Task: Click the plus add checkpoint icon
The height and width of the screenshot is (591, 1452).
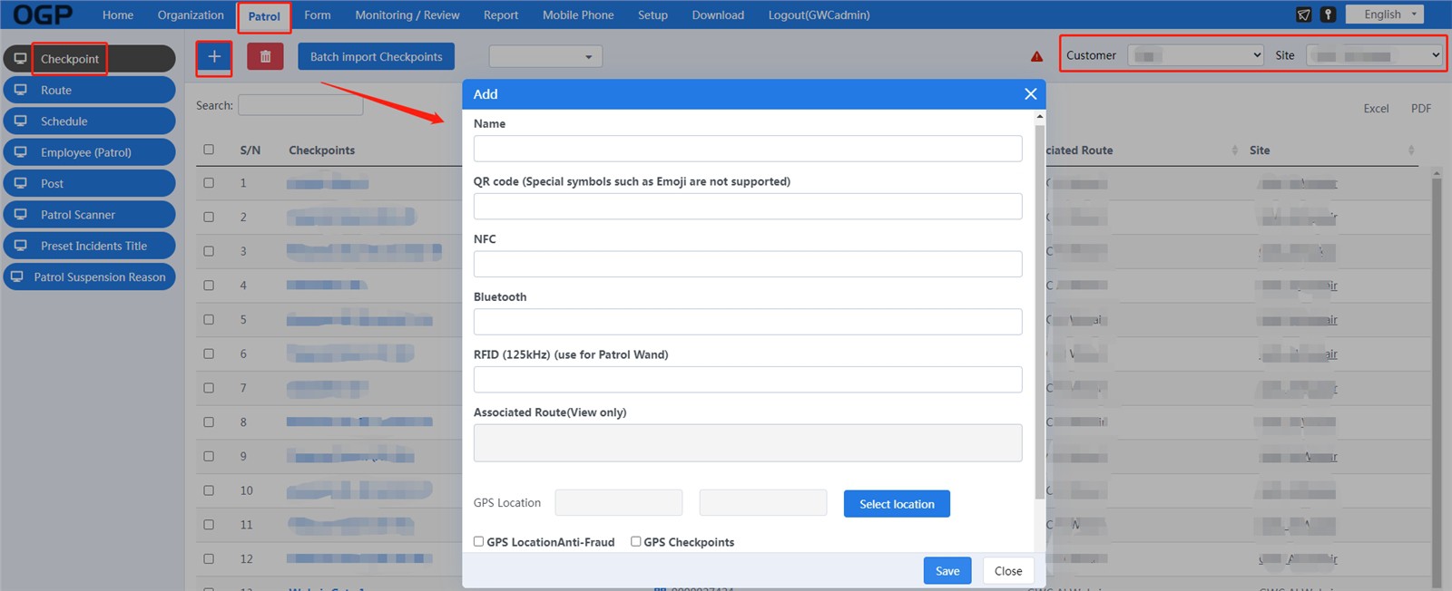Action: point(214,57)
